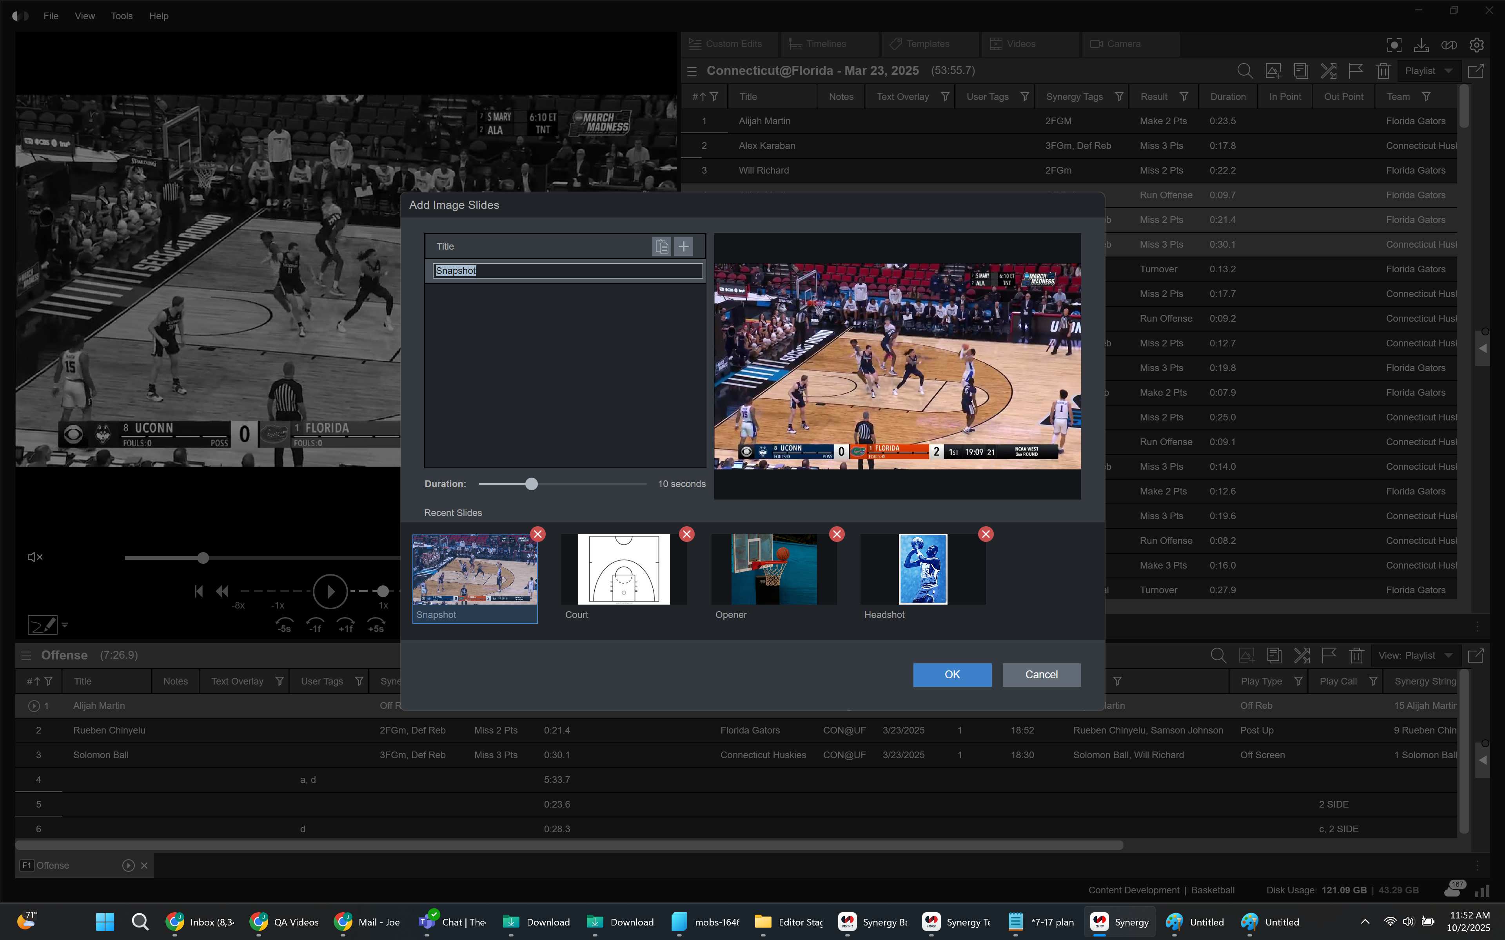Toggle filter on Synergy Tags column
This screenshot has width=1505, height=940.
tap(1119, 97)
